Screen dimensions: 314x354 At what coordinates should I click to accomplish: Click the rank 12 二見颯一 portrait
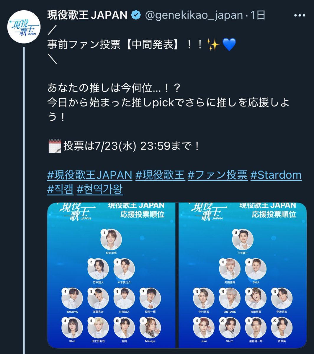pos(243,239)
